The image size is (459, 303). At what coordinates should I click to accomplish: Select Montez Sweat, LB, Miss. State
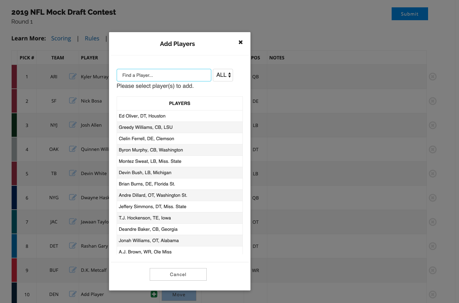(x=179, y=161)
